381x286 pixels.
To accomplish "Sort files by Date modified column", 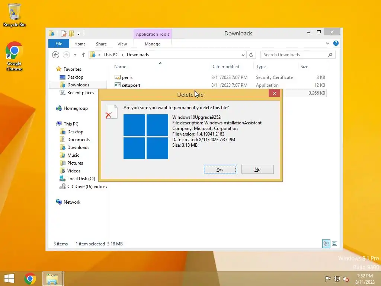I will [225, 67].
